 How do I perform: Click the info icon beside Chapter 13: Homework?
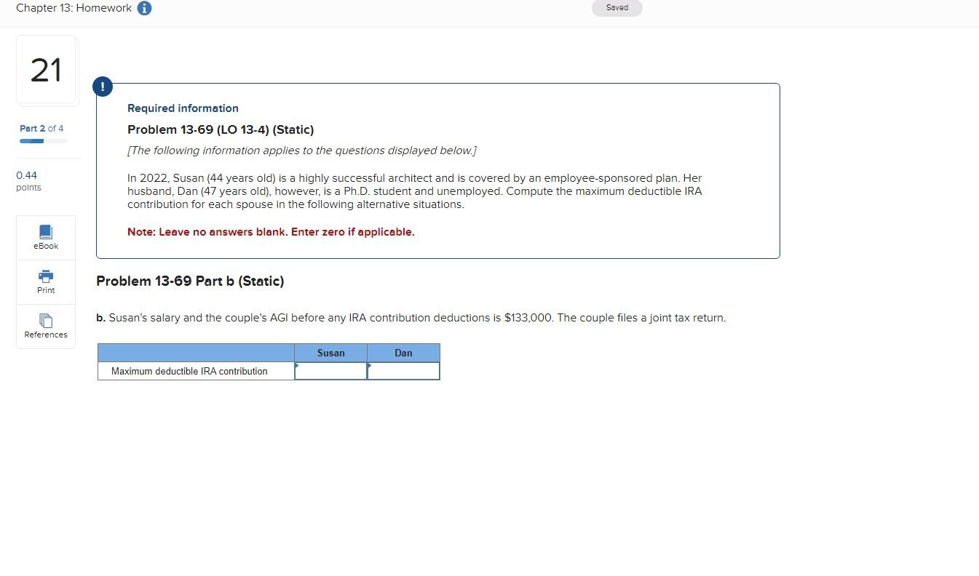pos(143,8)
